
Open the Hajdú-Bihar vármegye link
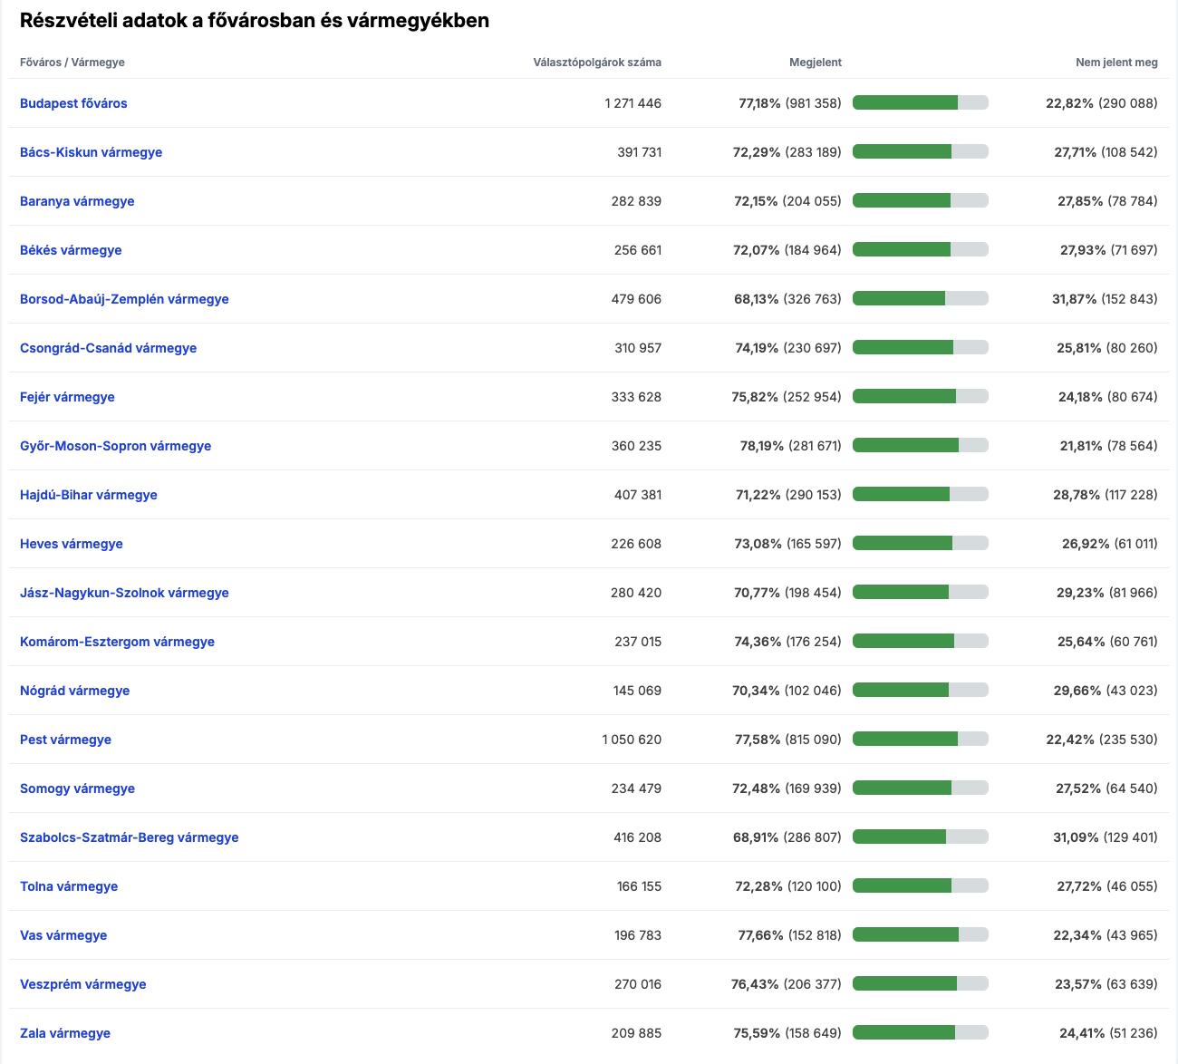click(89, 495)
